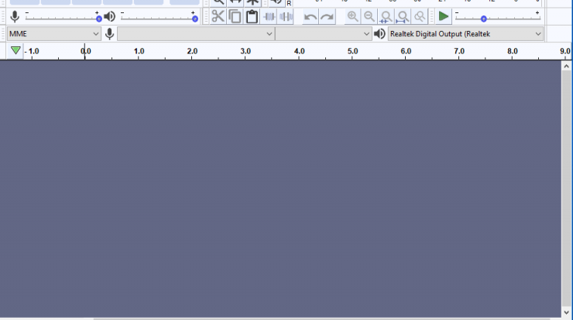
Task: Click the recording volume slider knob
Action: click(98, 19)
